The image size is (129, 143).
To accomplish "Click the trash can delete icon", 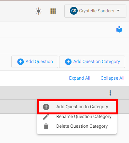I will pyautogui.click(x=46, y=126).
